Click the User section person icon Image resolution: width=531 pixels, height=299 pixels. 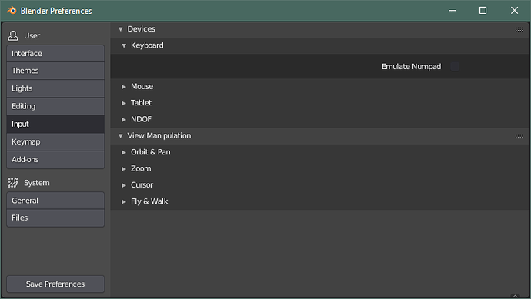pos(13,35)
